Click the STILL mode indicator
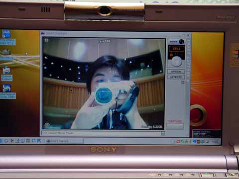 click(x=176, y=49)
